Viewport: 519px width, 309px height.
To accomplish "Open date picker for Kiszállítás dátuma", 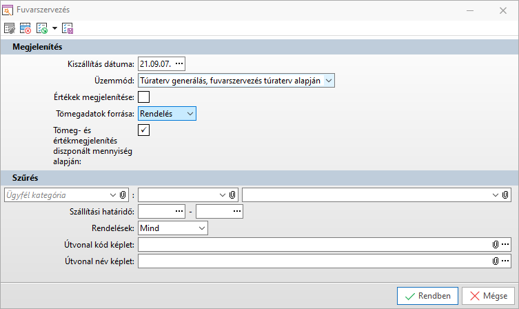I will 180,63.
